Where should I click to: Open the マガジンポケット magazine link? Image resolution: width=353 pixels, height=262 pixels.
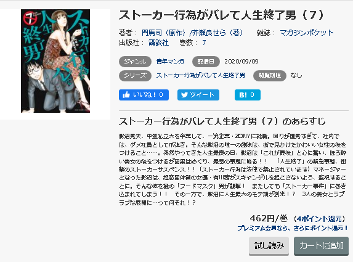[x=306, y=33]
